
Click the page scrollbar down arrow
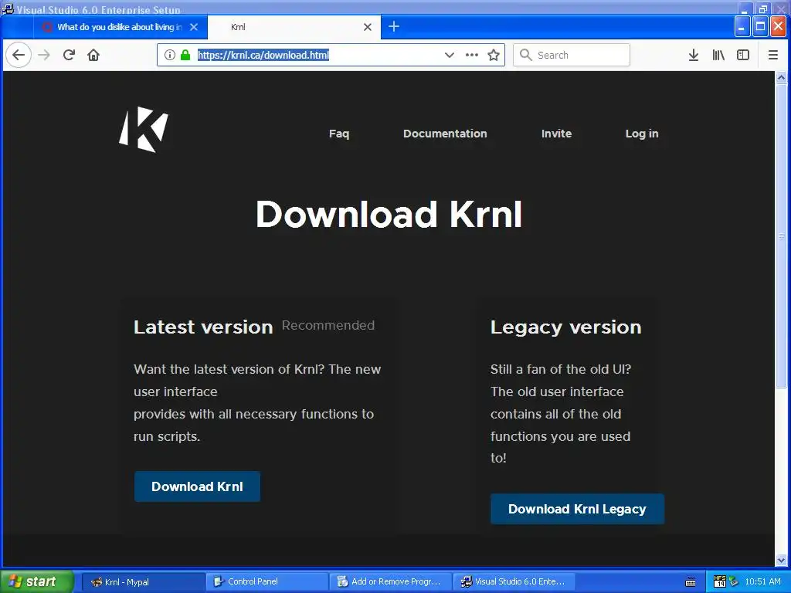781,561
